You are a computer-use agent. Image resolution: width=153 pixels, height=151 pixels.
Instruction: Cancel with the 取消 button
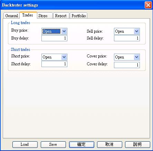pyautogui.click(x=109, y=144)
